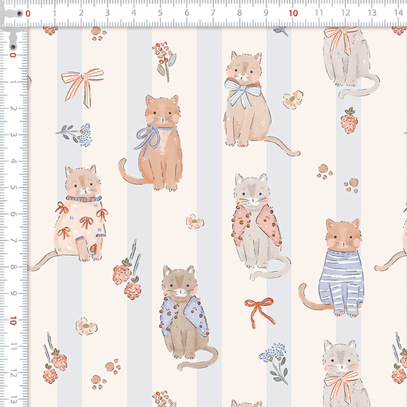
Task: Click the bottom gray cat with the red striped bow
Action: tap(341, 373)
